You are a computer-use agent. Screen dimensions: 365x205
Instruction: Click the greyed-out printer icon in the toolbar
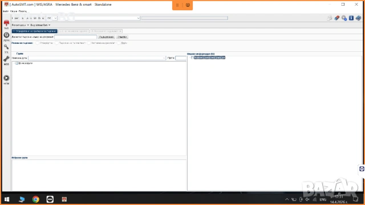(329, 18)
